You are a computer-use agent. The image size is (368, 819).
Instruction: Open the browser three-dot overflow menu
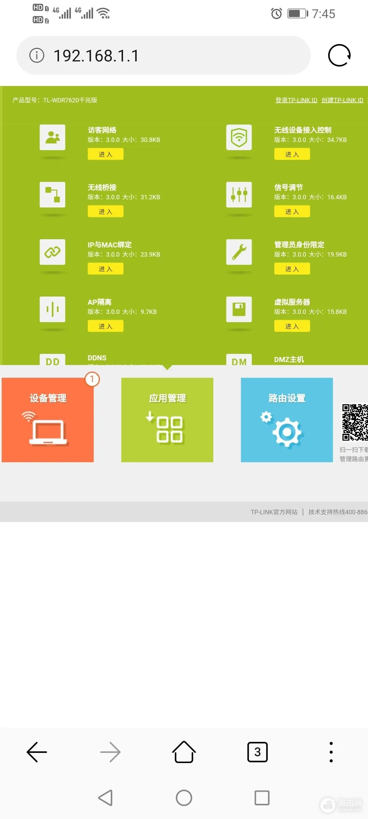(x=331, y=752)
